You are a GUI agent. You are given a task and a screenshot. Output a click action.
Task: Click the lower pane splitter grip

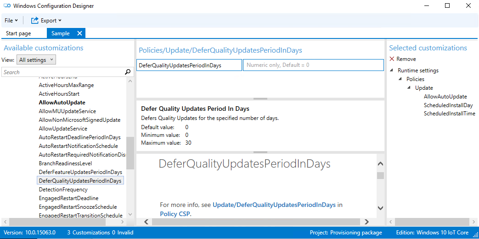click(260, 152)
